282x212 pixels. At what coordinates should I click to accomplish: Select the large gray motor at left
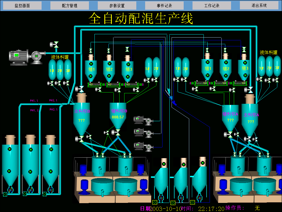pyautogui.click(x=19, y=57)
